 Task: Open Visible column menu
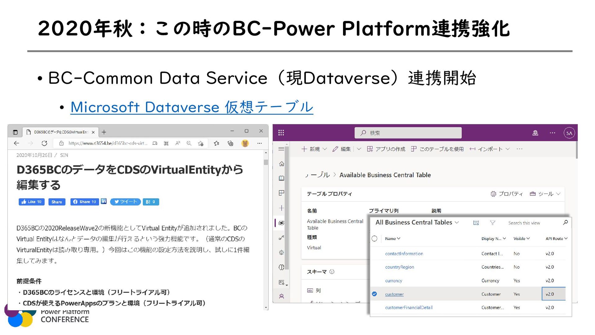pos(522,239)
